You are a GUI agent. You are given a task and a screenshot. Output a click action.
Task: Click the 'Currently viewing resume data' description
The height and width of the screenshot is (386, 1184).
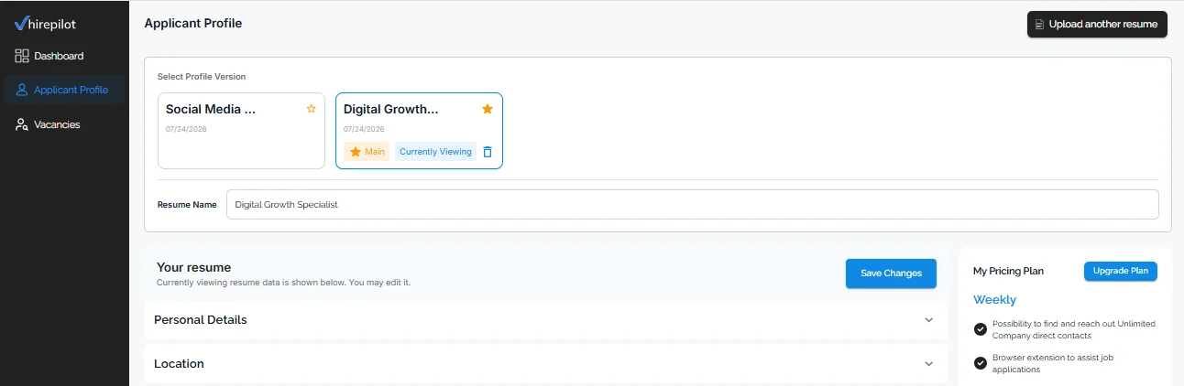click(283, 283)
